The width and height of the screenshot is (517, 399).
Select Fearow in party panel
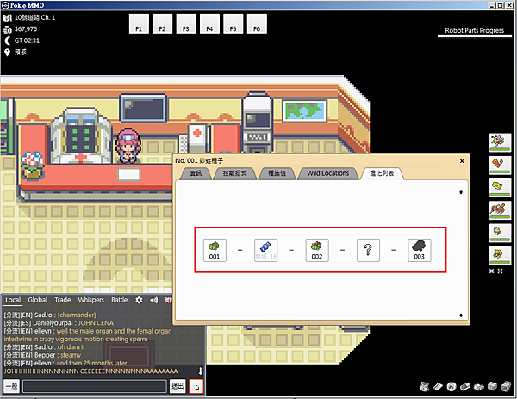click(500, 210)
